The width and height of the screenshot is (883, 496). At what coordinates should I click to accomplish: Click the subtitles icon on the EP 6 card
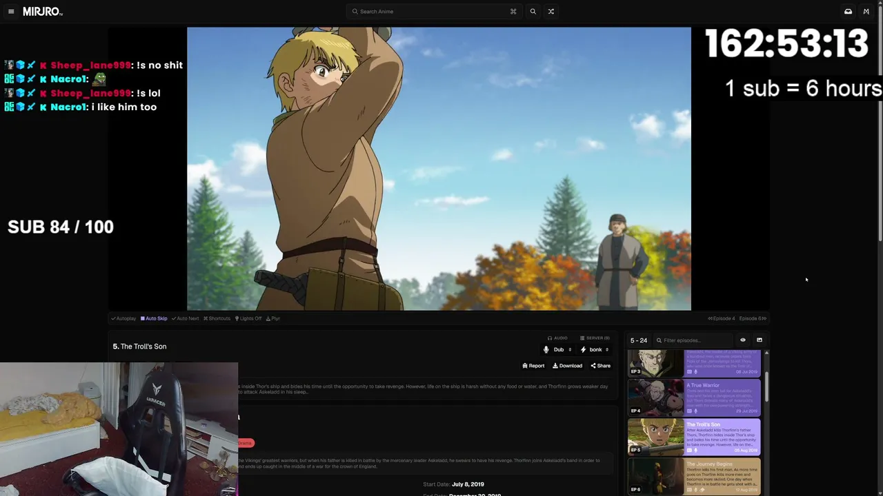[x=688, y=489]
